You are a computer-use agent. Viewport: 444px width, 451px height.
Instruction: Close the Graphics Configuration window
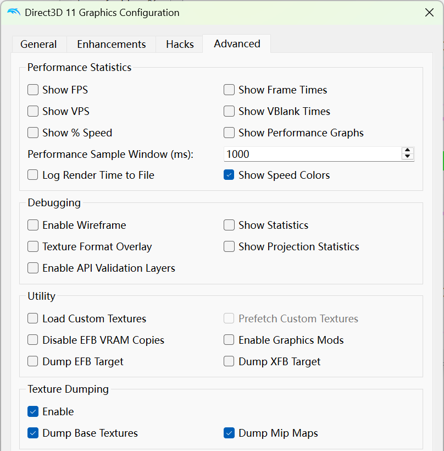pos(429,13)
